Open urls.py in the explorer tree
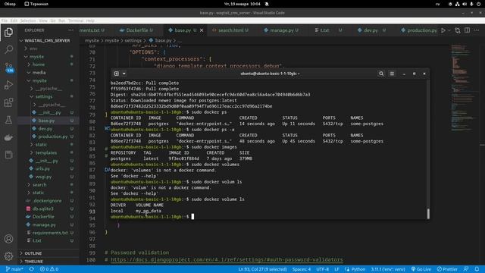 coord(42,168)
